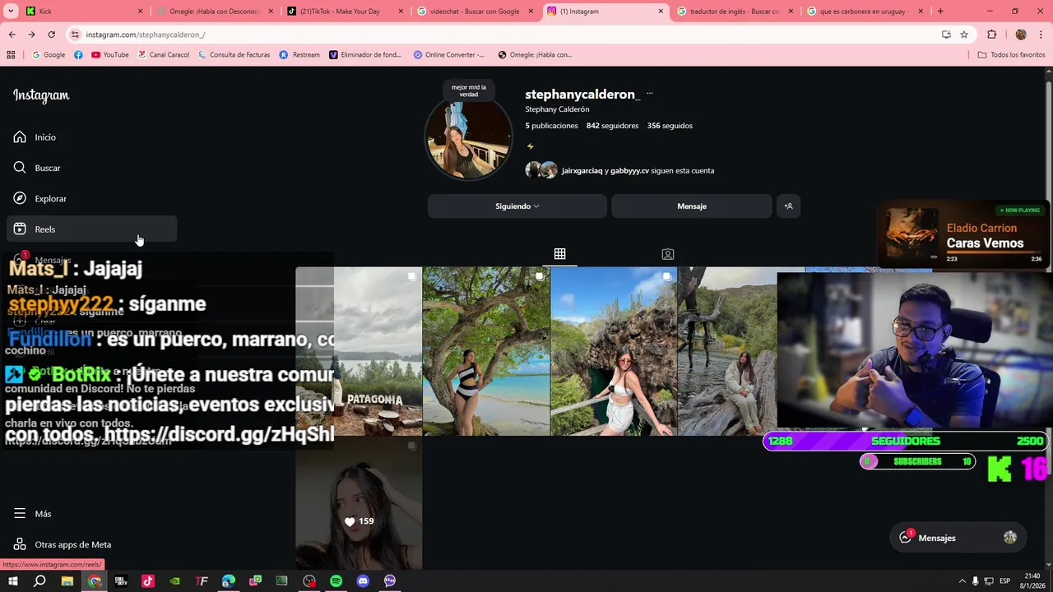The width and height of the screenshot is (1053, 592).
Task: Reload the current page
Action: (x=51, y=35)
